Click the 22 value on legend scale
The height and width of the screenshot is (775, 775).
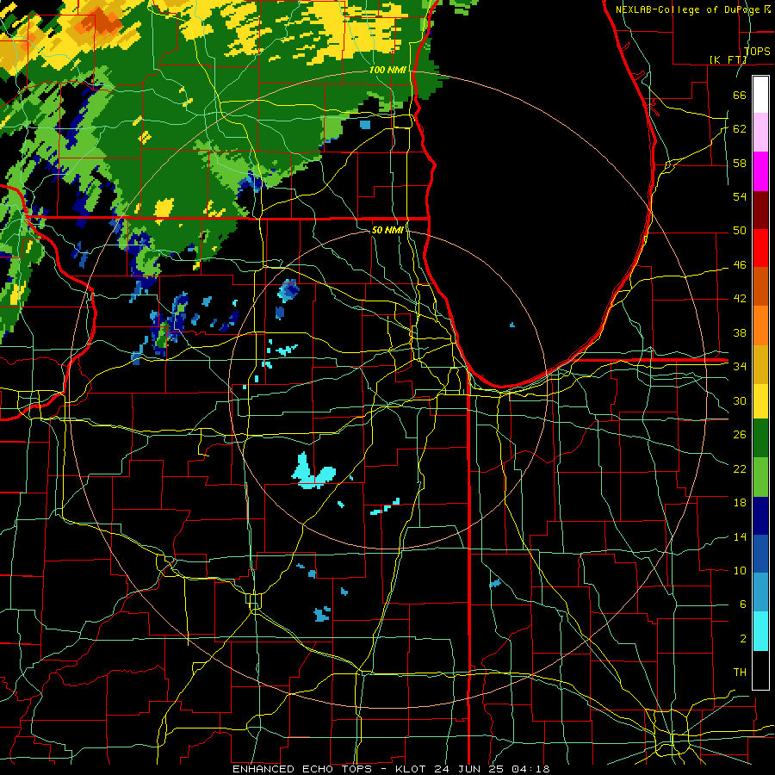pyautogui.click(x=740, y=468)
